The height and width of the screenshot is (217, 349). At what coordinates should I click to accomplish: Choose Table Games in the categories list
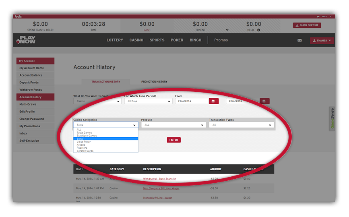(x=106, y=132)
